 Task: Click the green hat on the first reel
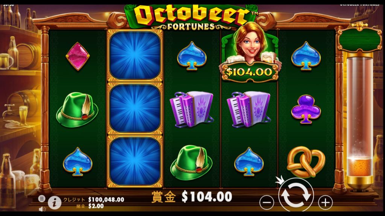[x=77, y=109]
